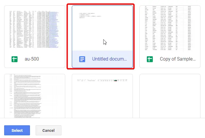Click the Copy of Sample... file name
Viewport: 205px width, 138px height.
178,59
